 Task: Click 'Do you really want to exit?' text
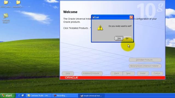120,26
